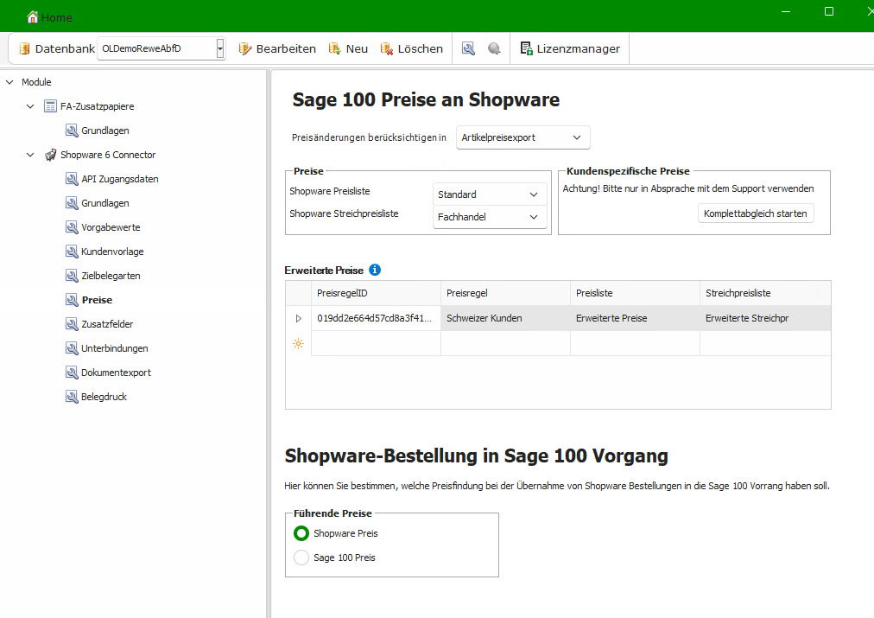The height and width of the screenshot is (618, 874).
Task: Click the FA-Zusatzpapiere module icon
Action: (50, 106)
